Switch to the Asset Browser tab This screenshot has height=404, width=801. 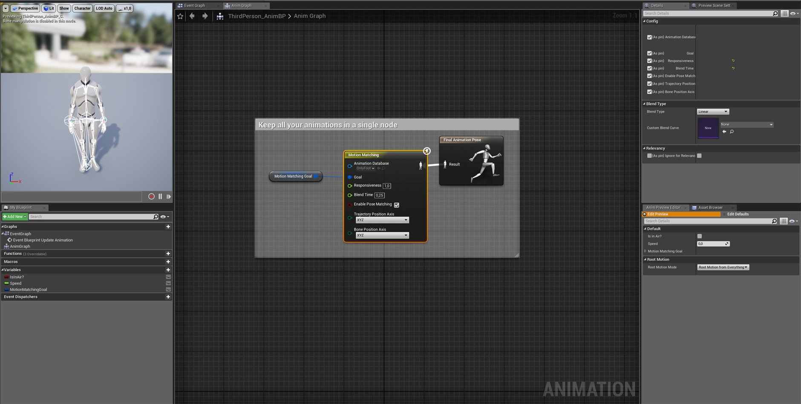click(709, 208)
